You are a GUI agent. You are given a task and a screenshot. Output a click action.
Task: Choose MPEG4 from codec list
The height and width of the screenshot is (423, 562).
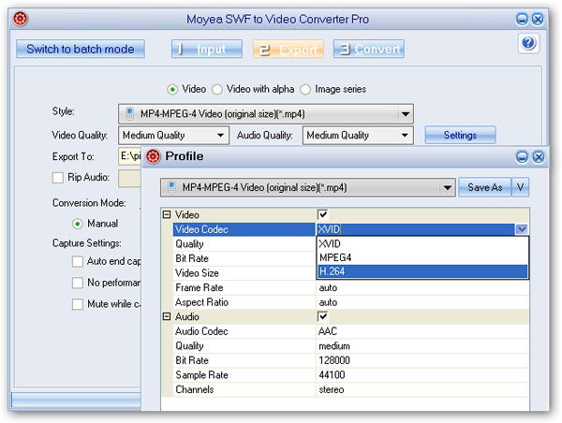422,257
